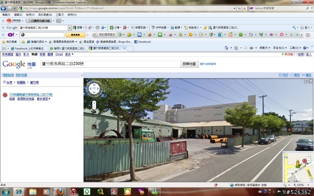This screenshot has height=196, width=314.
Task: Switch to the second tab with green Q icon
Action: pos(68,49)
